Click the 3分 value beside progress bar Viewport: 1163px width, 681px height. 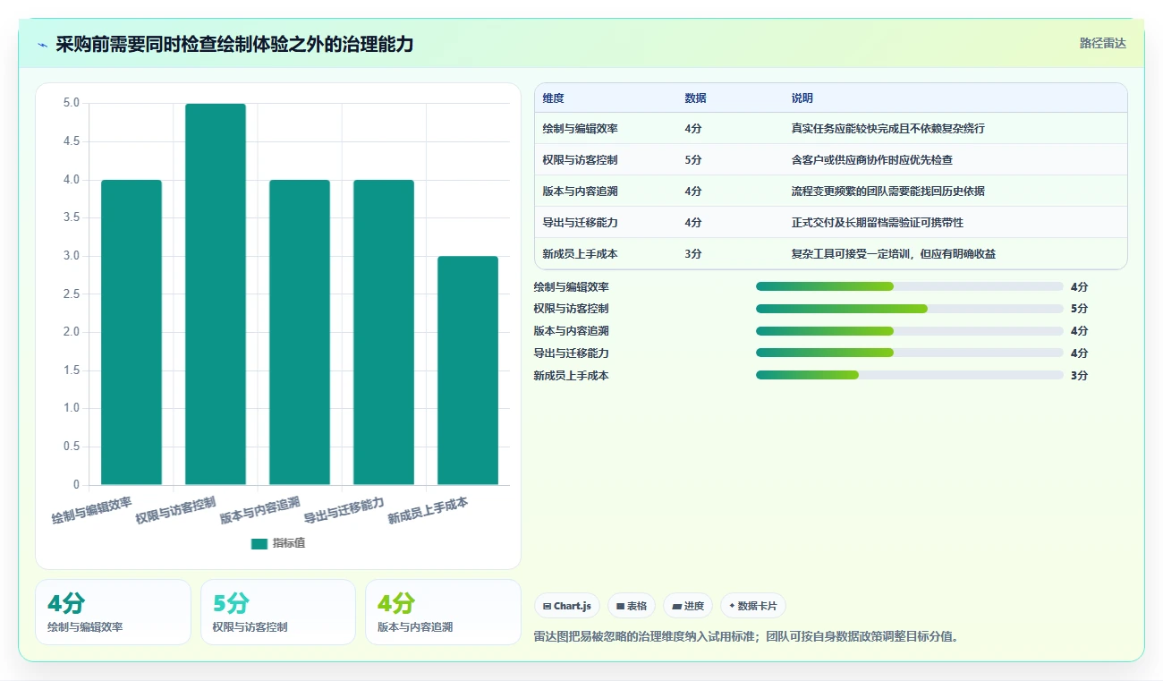click(x=1079, y=375)
